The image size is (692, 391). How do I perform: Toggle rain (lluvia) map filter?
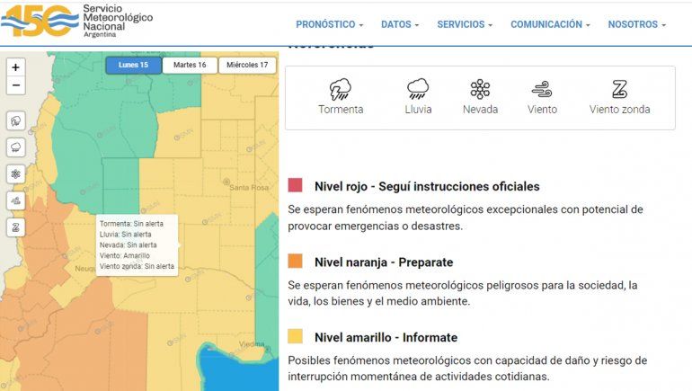point(16,147)
